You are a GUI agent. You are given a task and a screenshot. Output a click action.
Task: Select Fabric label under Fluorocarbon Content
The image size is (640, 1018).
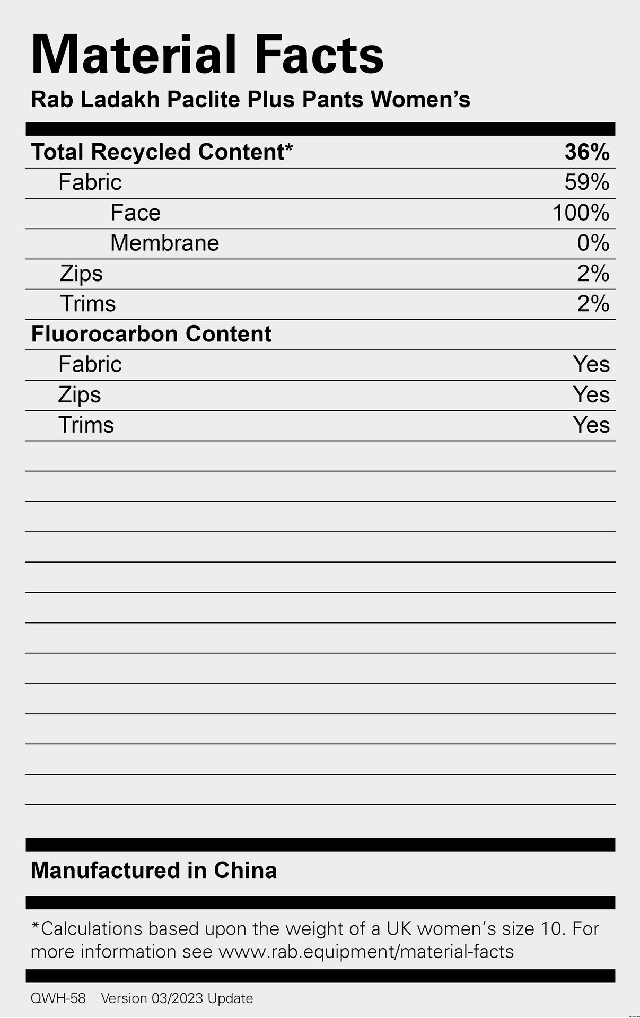pyautogui.click(x=90, y=364)
